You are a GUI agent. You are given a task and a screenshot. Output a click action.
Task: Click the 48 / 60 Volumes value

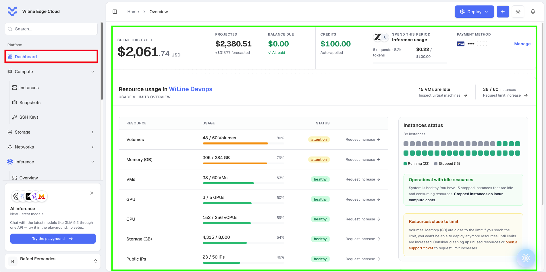tap(219, 138)
